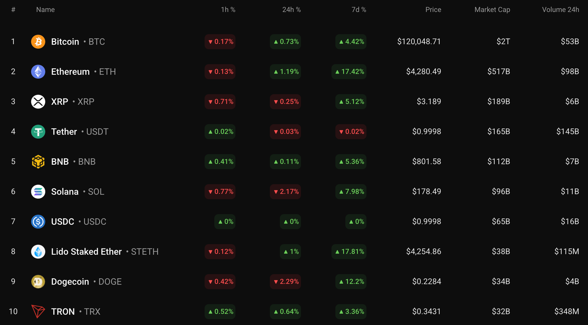Click Bitcoin's 7d change badge showing 4.42%

[350, 42]
